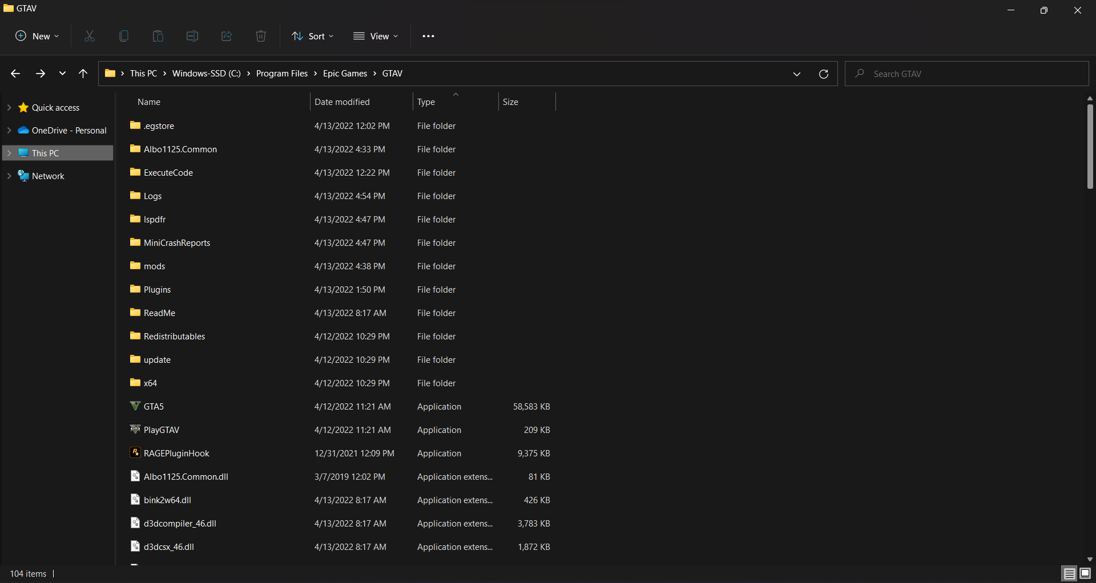Viewport: 1096px width, 583px height.
Task: Click the Paste clipboard icon
Action: (x=158, y=36)
